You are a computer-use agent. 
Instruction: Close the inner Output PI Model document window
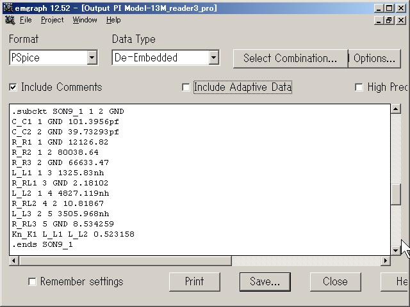tap(401, 20)
